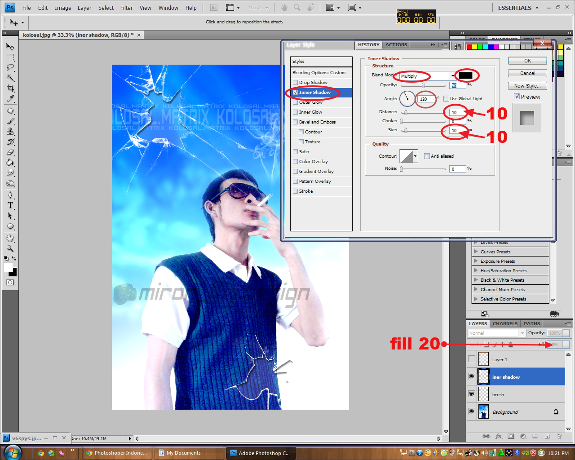Select the Eraser tool
The height and width of the screenshot is (460, 575).
[x=10, y=152]
